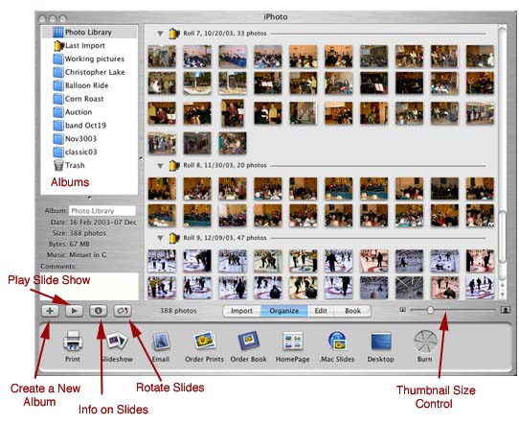Switch to Edit mode
Screen dimensions: 519x424
click(321, 311)
